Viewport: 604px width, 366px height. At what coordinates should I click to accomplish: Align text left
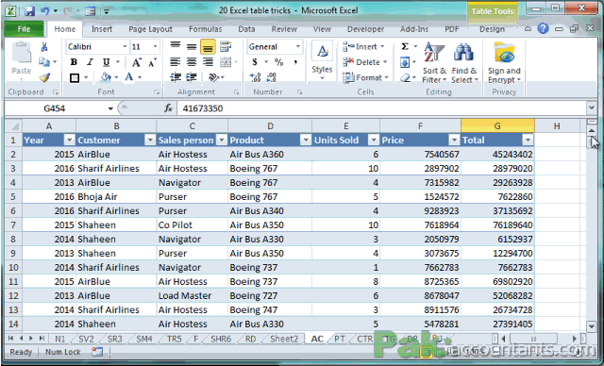click(x=176, y=62)
